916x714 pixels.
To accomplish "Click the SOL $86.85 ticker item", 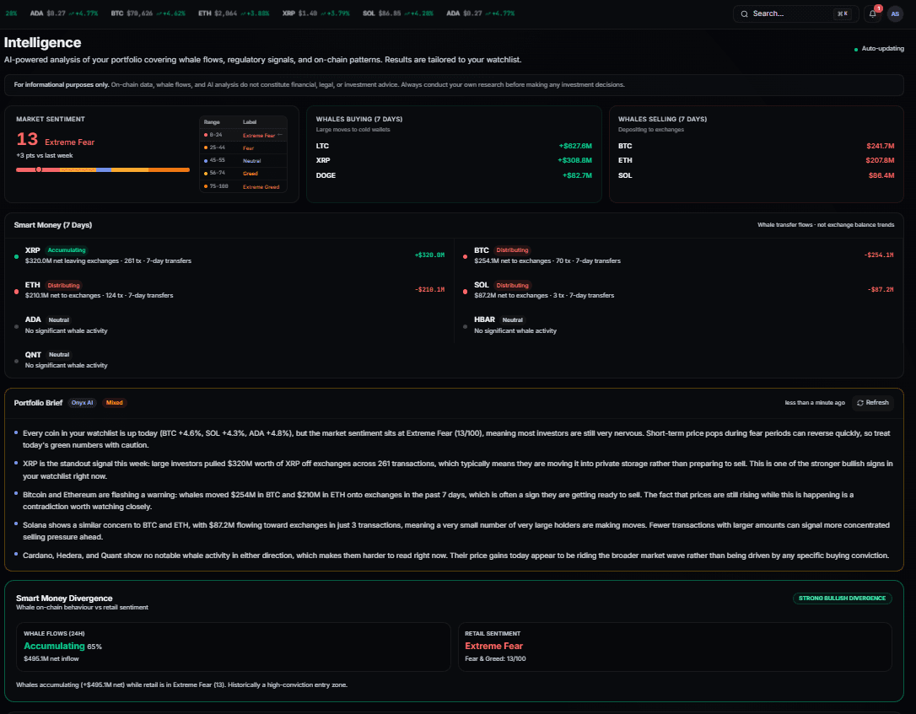I will tap(398, 13).
